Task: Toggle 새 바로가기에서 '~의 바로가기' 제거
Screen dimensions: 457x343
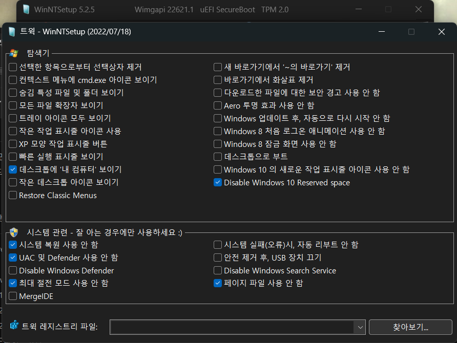Action: click(218, 67)
